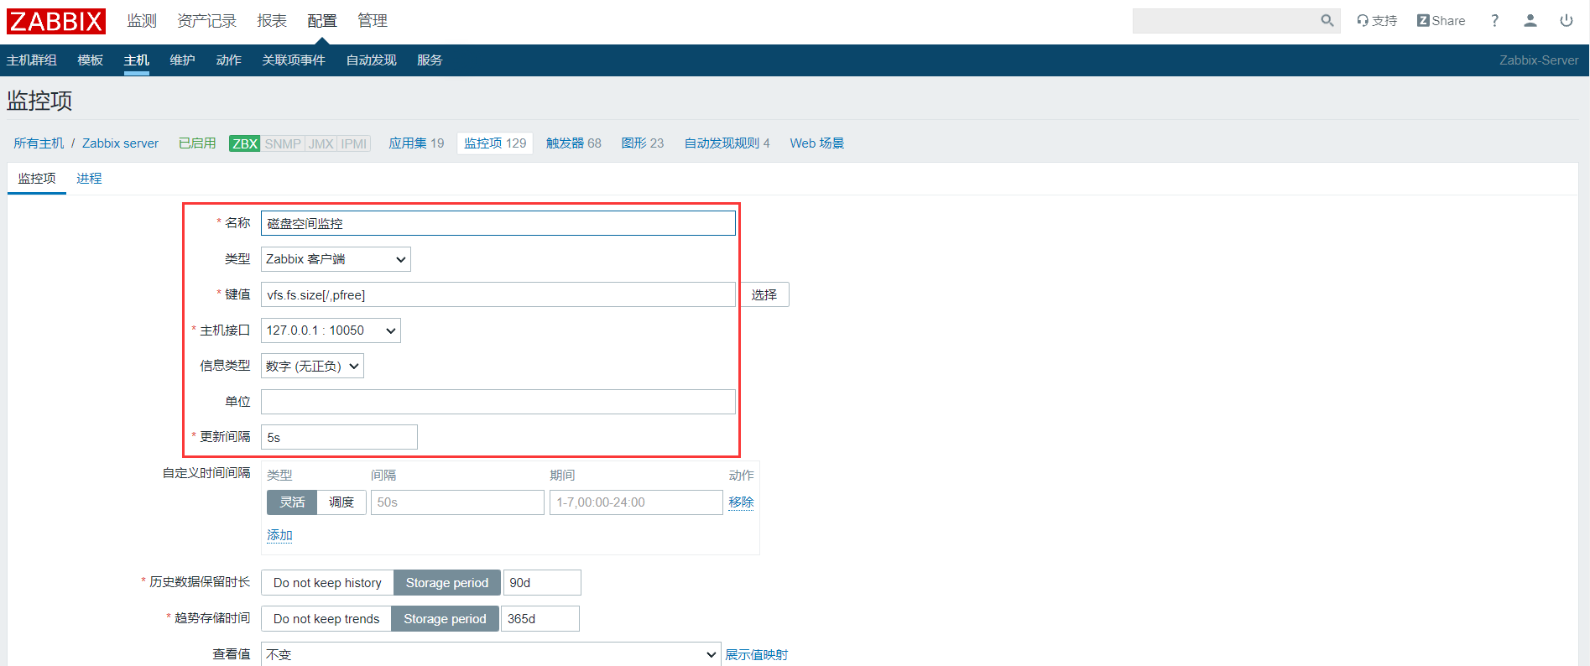Choose Do not keep trends
1590x666 pixels.
point(326,619)
